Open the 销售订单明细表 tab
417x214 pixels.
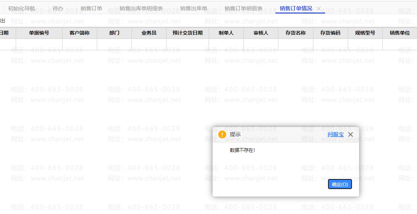243,9
